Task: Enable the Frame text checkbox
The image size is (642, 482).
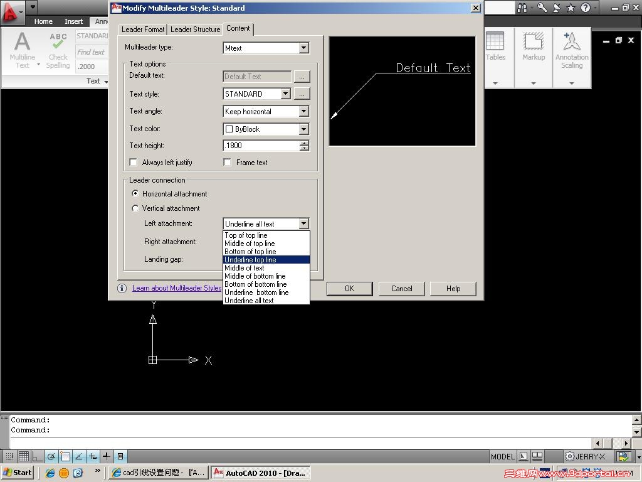Action: point(227,163)
